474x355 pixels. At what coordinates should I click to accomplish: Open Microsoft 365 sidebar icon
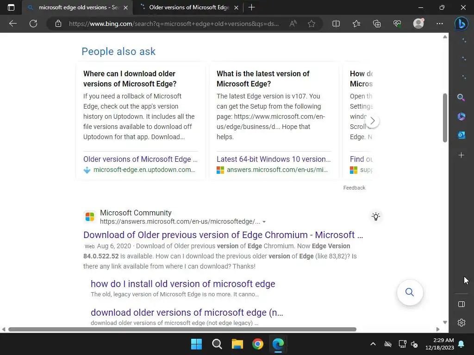tap(461, 116)
